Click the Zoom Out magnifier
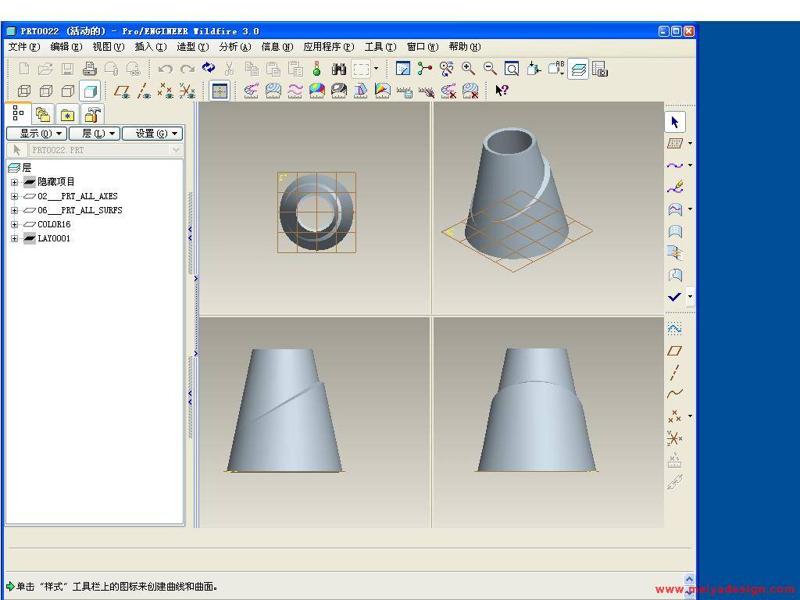 [x=491, y=69]
